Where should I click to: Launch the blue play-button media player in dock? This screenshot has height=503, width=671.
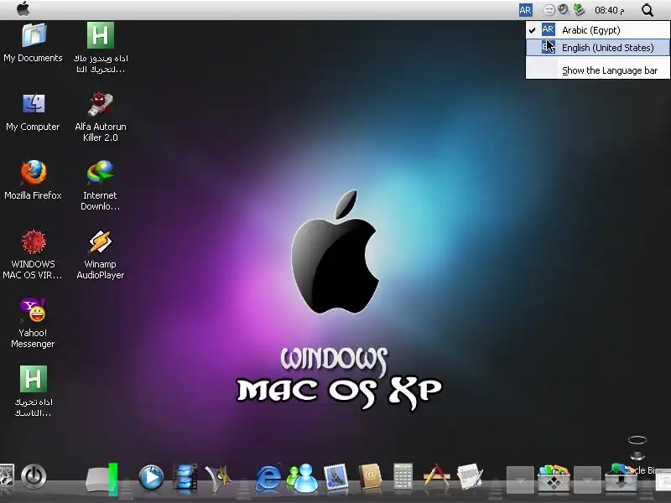click(151, 477)
